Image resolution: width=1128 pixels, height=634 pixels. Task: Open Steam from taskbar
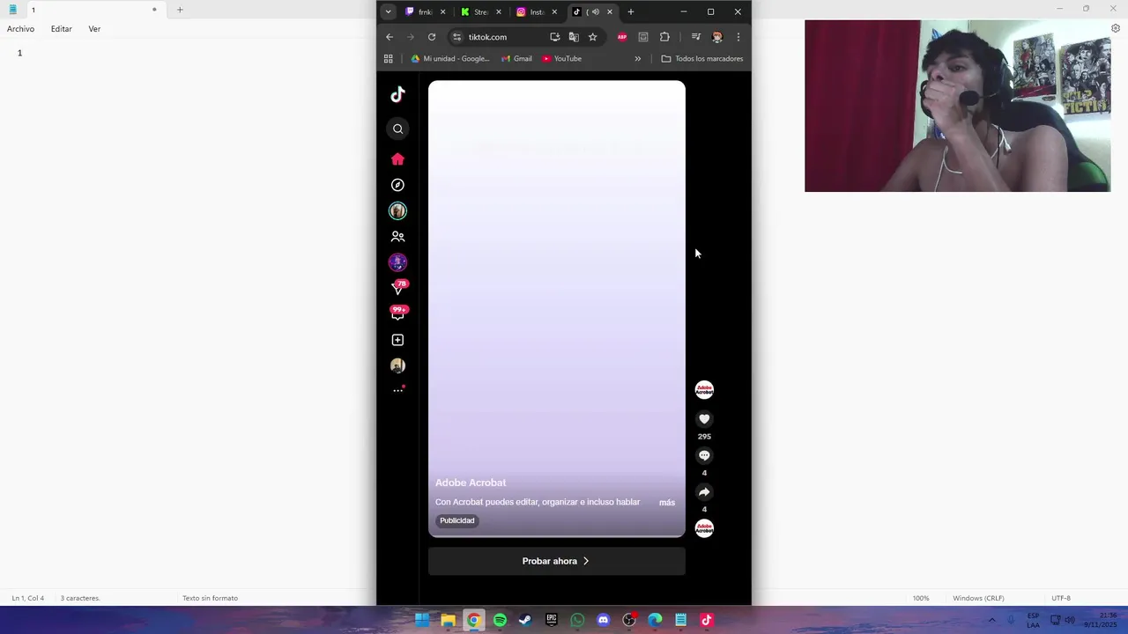point(525,620)
